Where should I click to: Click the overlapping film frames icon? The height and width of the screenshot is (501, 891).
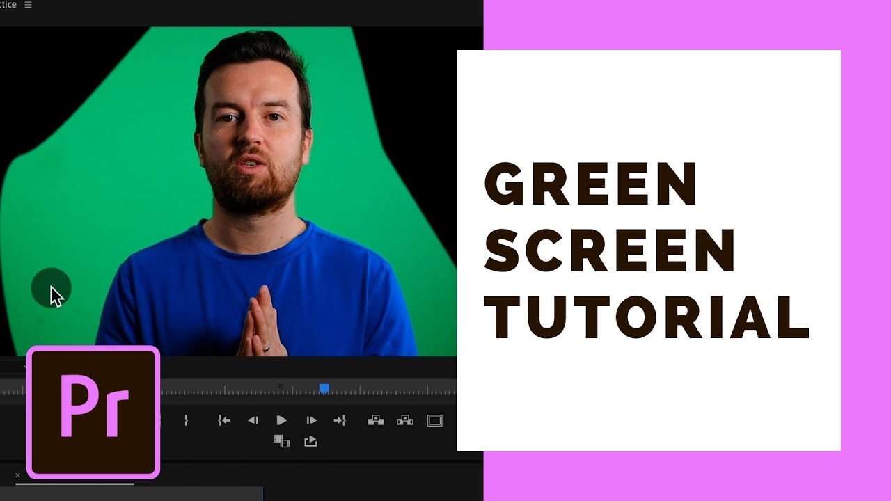pos(281,441)
